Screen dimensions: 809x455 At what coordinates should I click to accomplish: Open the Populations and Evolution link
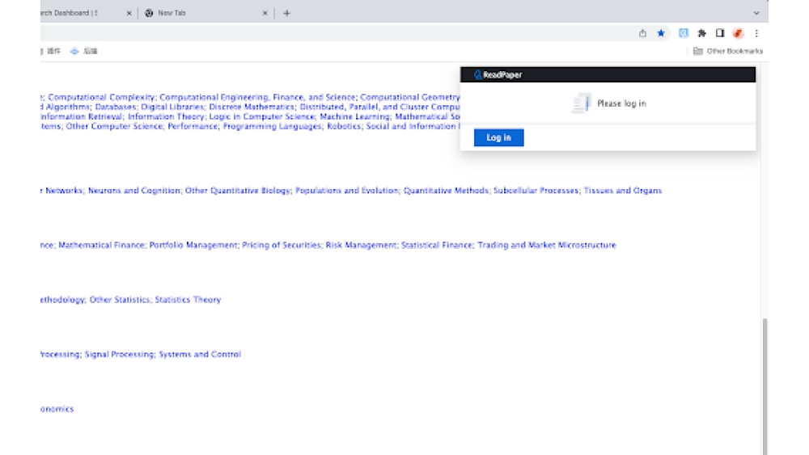(x=347, y=191)
